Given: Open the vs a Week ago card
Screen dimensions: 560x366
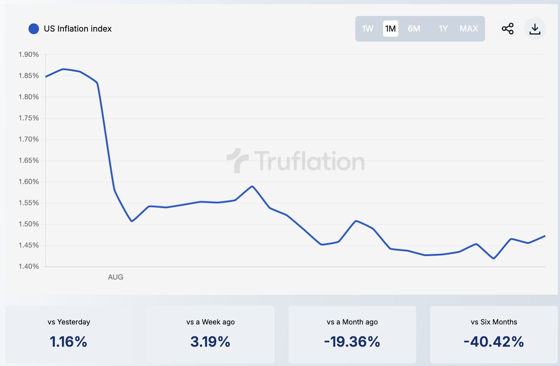Looking at the screenshot, I should pyautogui.click(x=210, y=334).
